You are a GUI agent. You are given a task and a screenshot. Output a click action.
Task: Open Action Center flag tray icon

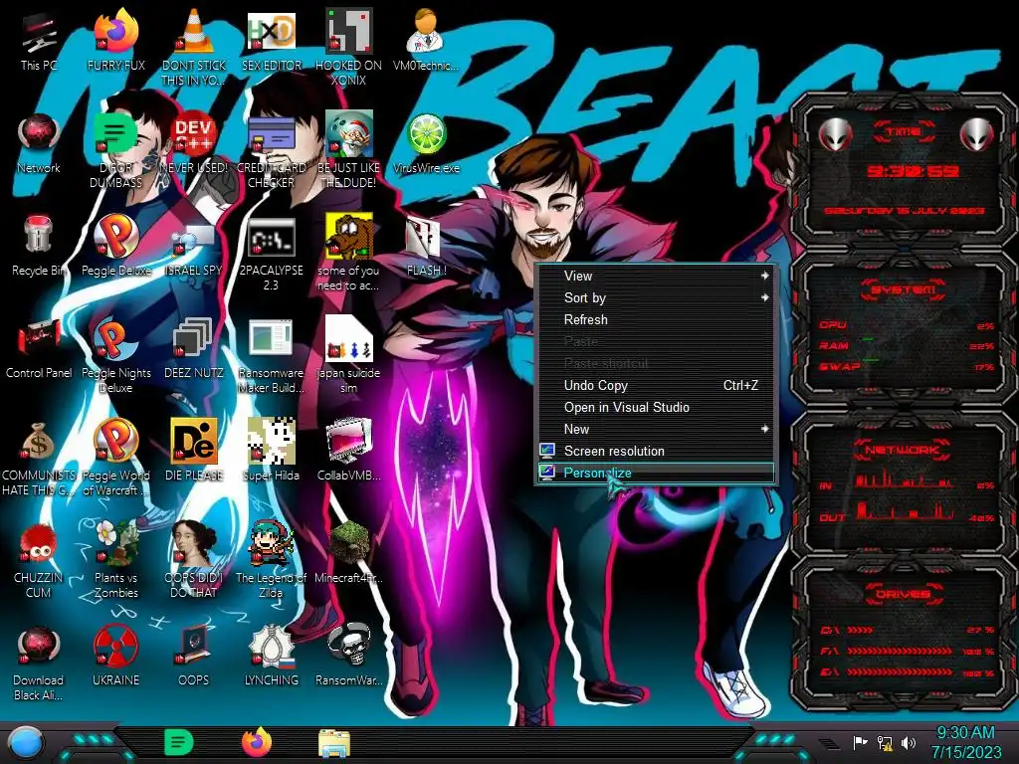[861, 742]
